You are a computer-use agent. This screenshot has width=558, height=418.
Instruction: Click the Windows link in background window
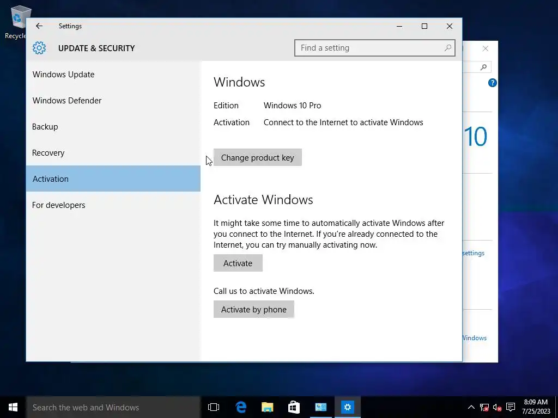[x=475, y=338]
